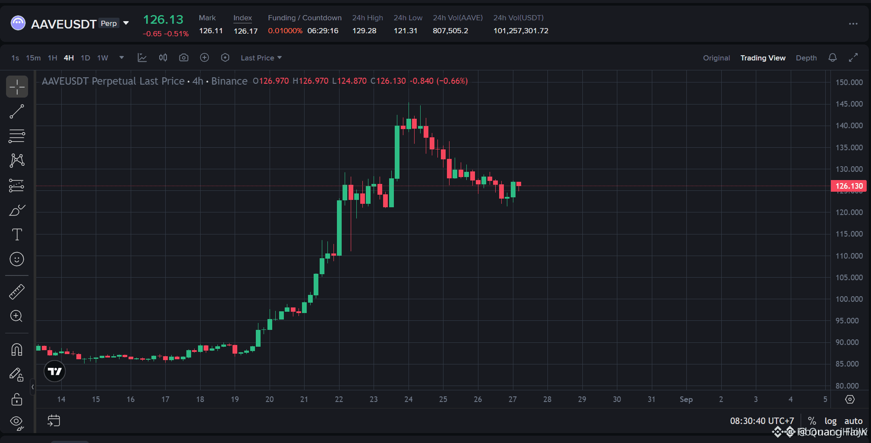Switch to the 1s interval

[x=15, y=58]
